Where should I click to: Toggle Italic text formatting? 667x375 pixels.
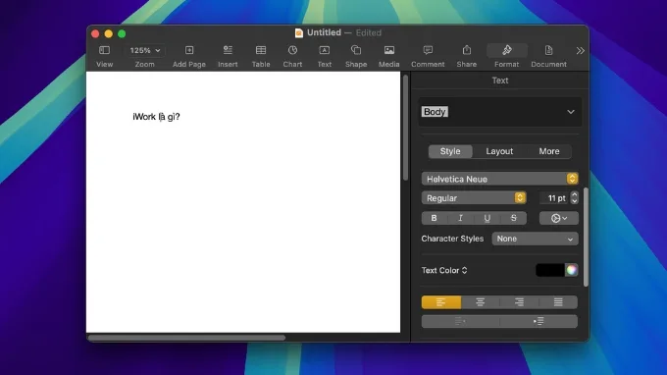[x=460, y=218]
